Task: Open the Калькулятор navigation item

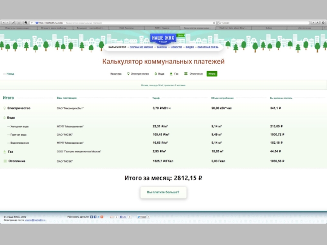Action: (x=117, y=47)
